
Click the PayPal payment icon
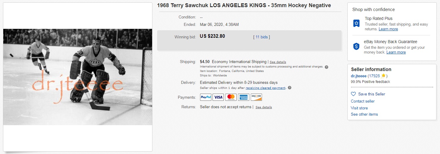206,97
